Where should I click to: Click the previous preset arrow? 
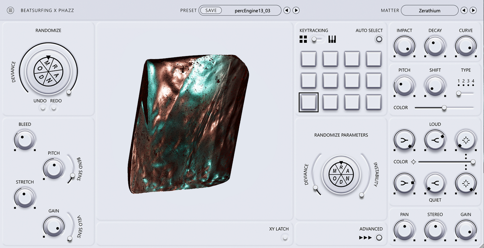click(287, 10)
